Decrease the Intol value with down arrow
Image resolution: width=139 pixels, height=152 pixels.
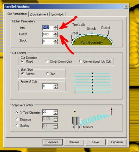pos(55,29)
